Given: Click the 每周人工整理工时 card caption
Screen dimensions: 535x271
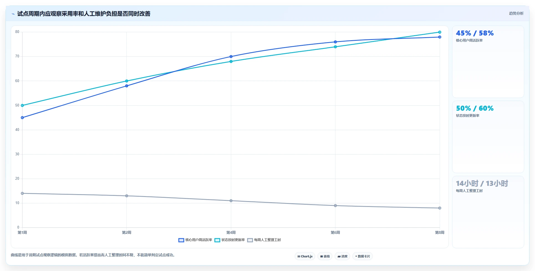Looking at the screenshot, I should 469,191.
